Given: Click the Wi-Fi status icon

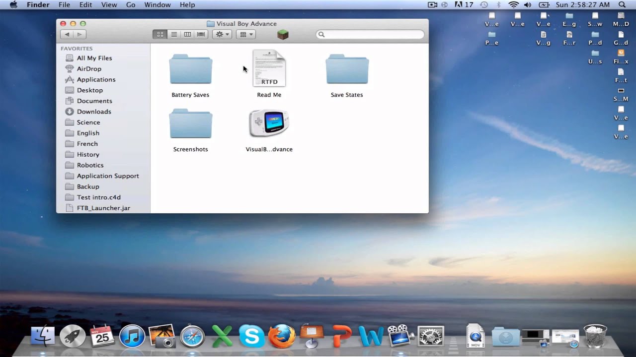Looking at the screenshot, I should (514, 4).
